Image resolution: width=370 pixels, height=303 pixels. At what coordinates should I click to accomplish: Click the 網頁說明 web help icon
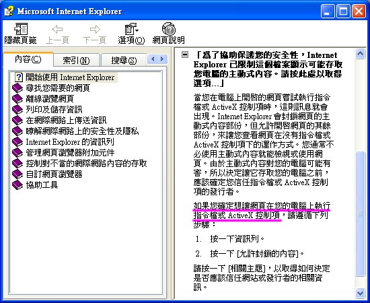168,29
